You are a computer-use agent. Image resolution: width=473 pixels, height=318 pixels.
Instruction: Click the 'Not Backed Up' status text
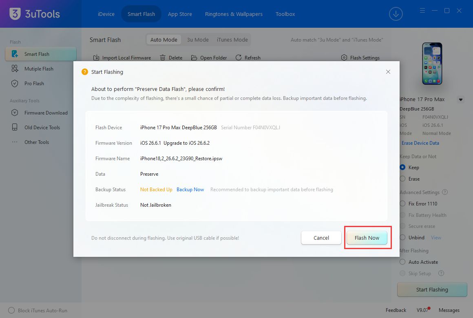click(156, 190)
